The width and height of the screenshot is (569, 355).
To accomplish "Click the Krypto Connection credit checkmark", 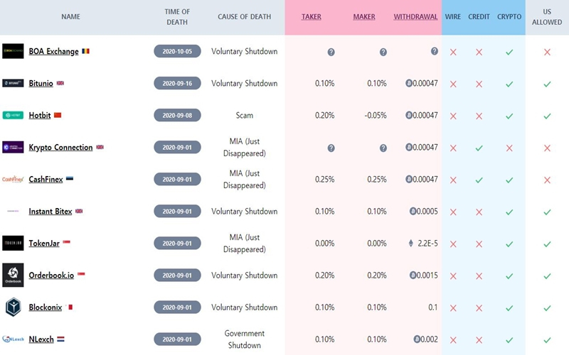I will (479, 148).
